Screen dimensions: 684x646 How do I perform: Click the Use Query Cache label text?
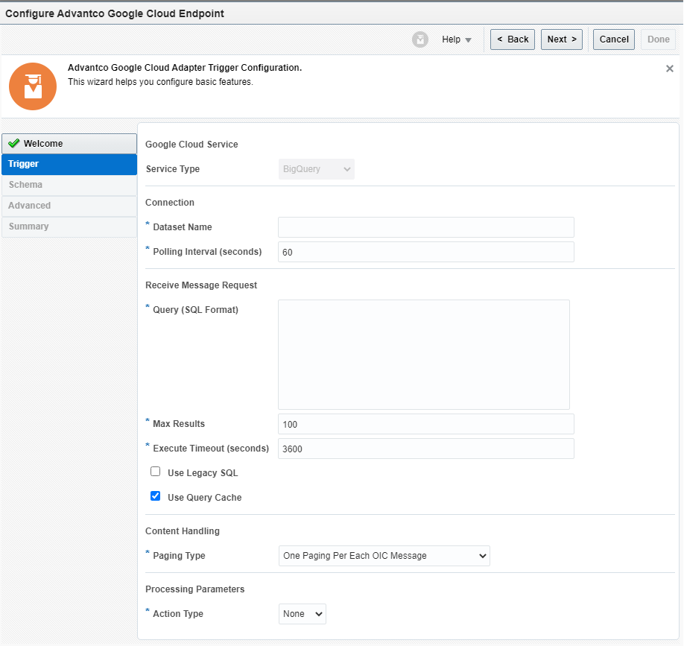(205, 498)
